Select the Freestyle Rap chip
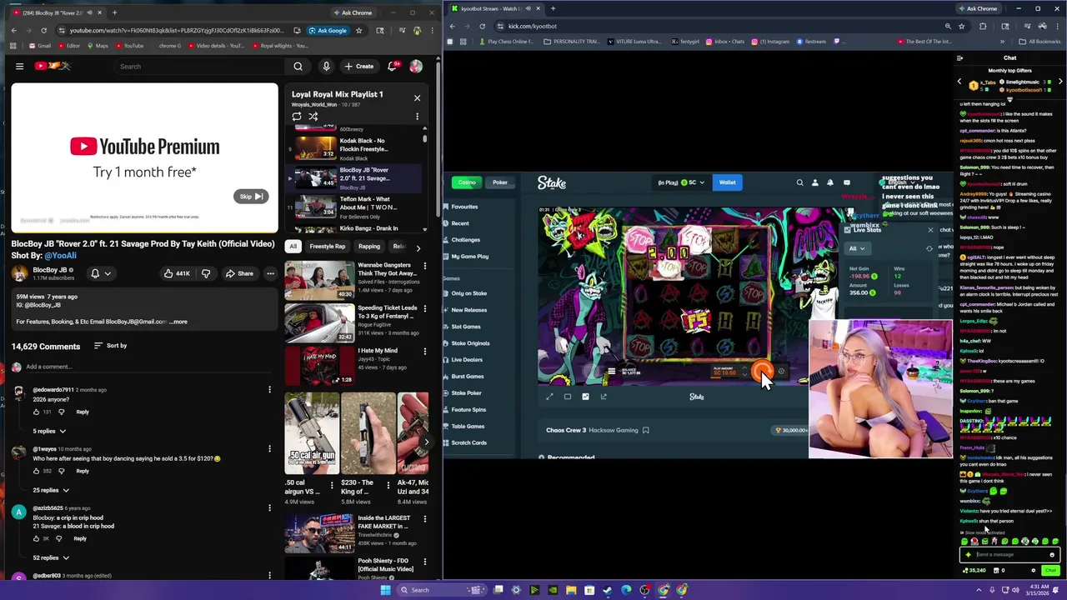Screen dimensions: 1067x600 pyautogui.click(x=328, y=247)
